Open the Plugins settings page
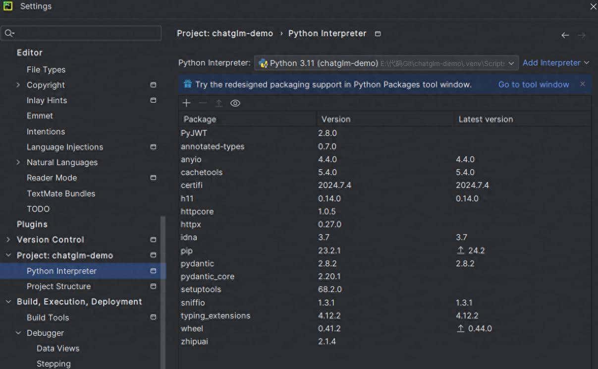Viewport: 598px width, 369px height. 32,224
